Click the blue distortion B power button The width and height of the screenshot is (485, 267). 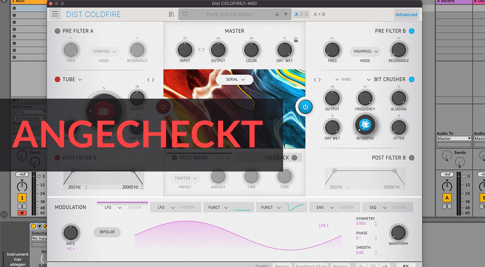tap(305, 107)
